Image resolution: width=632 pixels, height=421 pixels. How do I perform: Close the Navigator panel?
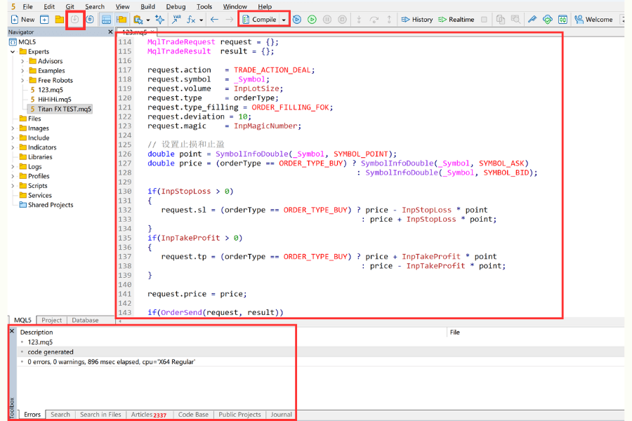click(110, 32)
